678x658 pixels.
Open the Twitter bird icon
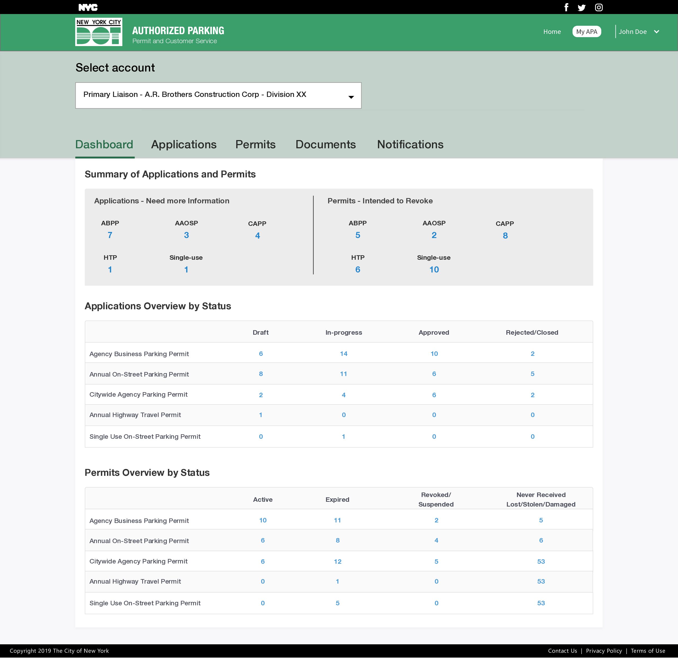582,8
